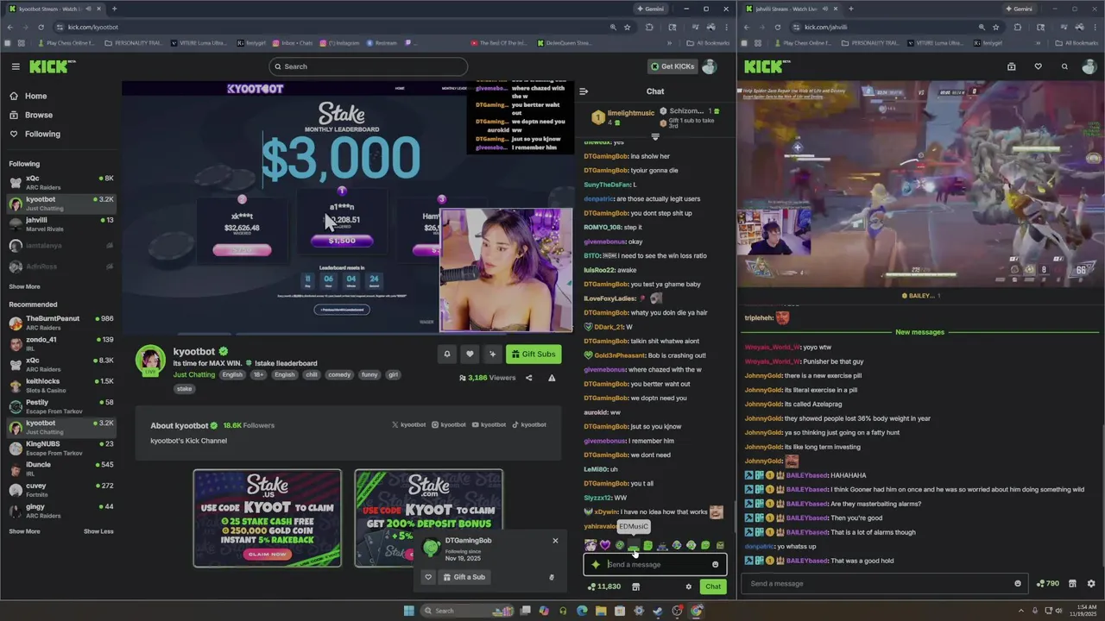The image size is (1105, 621).
Task: Click the Stake.us KYOOT promo banner
Action: click(267, 518)
